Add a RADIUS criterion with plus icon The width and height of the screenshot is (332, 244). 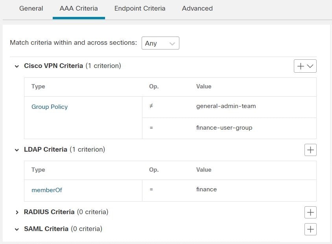pos(310,212)
